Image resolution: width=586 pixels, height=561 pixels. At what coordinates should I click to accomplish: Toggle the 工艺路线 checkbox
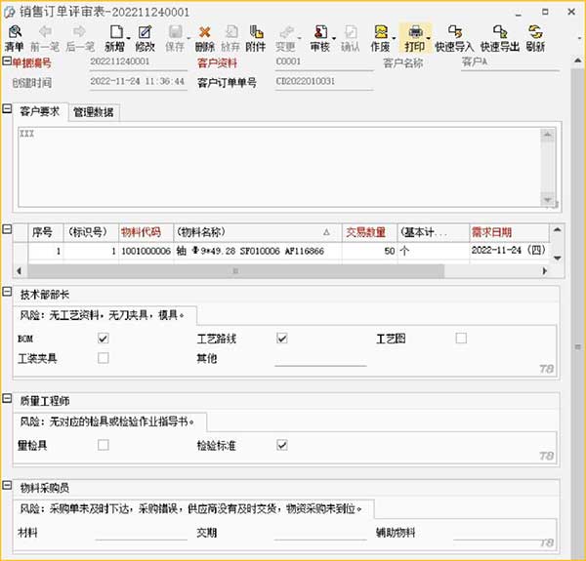click(282, 339)
